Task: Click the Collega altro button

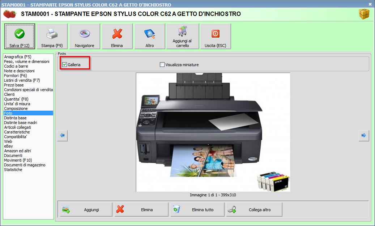Action: [254, 210]
